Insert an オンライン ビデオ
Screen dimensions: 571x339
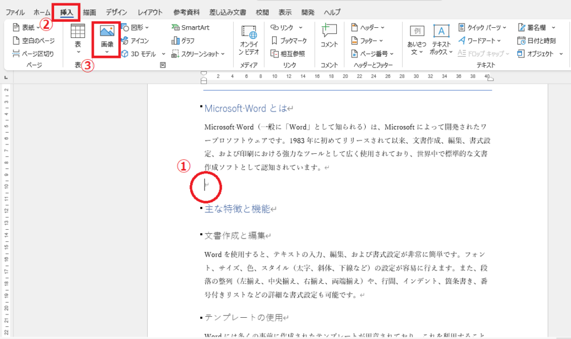249,40
